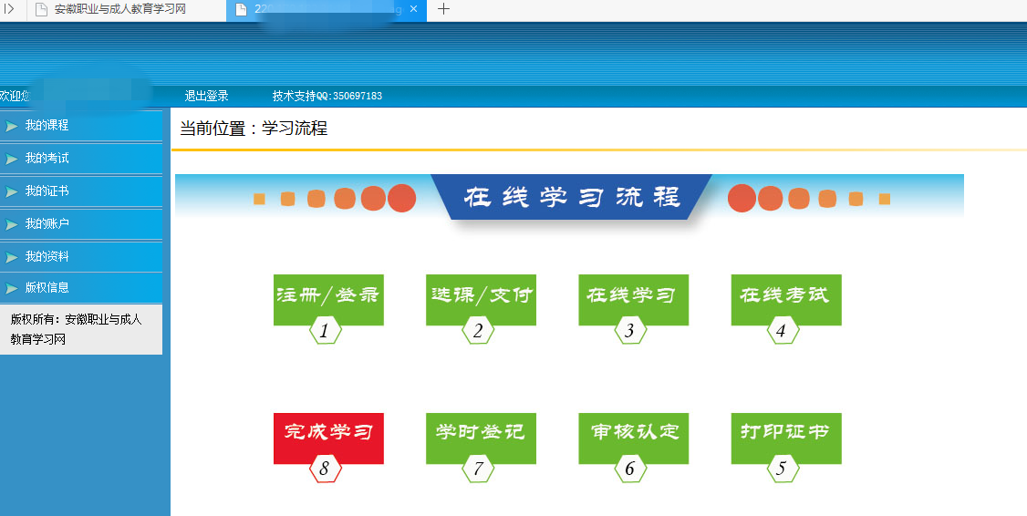Open the 在线考试 step 4 tile
Viewport: 1027px width, 516px height.
coord(785,297)
